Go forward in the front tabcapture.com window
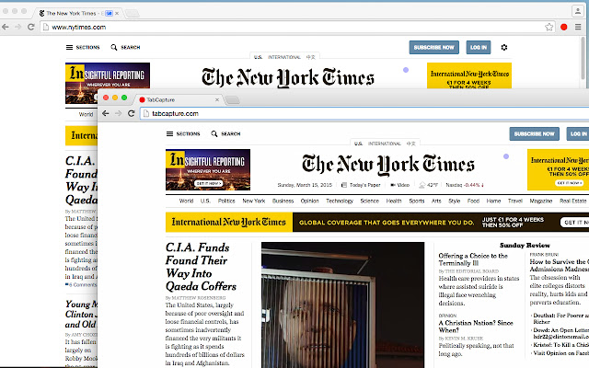The image size is (589, 368). 119,113
